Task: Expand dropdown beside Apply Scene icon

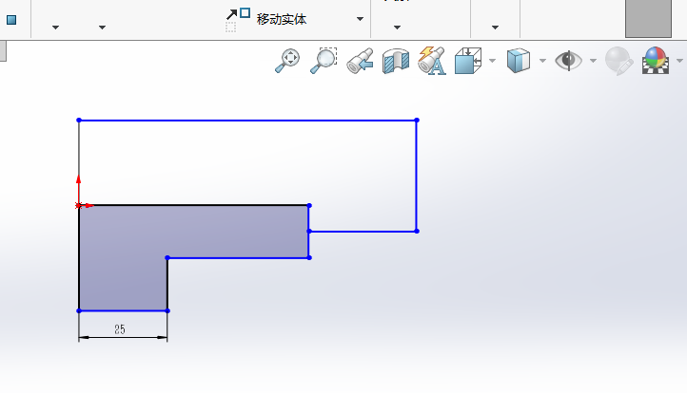Action: point(679,61)
